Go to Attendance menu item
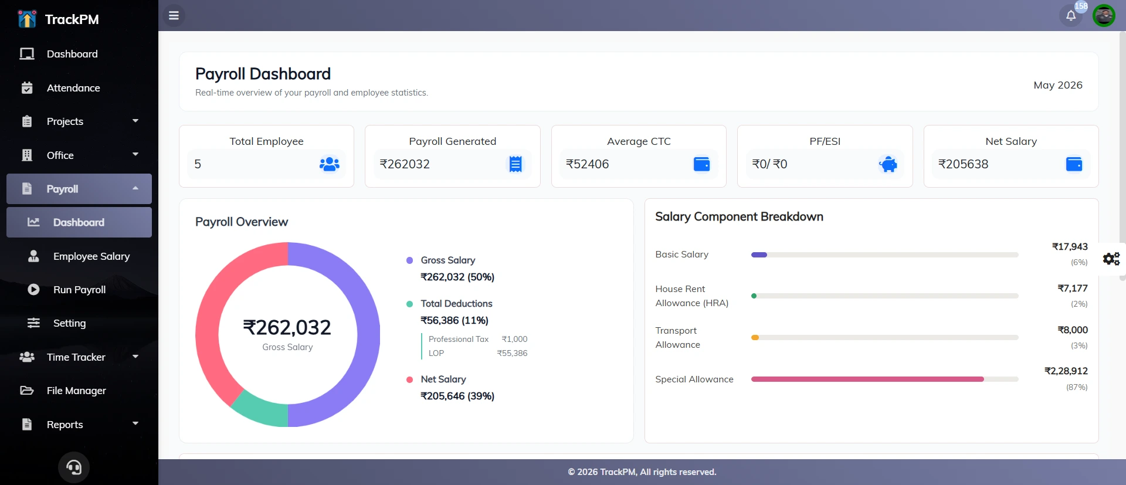This screenshot has height=485, width=1126. click(x=79, y=88)
